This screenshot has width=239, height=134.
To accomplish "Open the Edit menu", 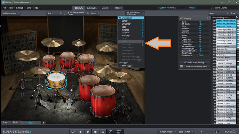I will (12, 8).
